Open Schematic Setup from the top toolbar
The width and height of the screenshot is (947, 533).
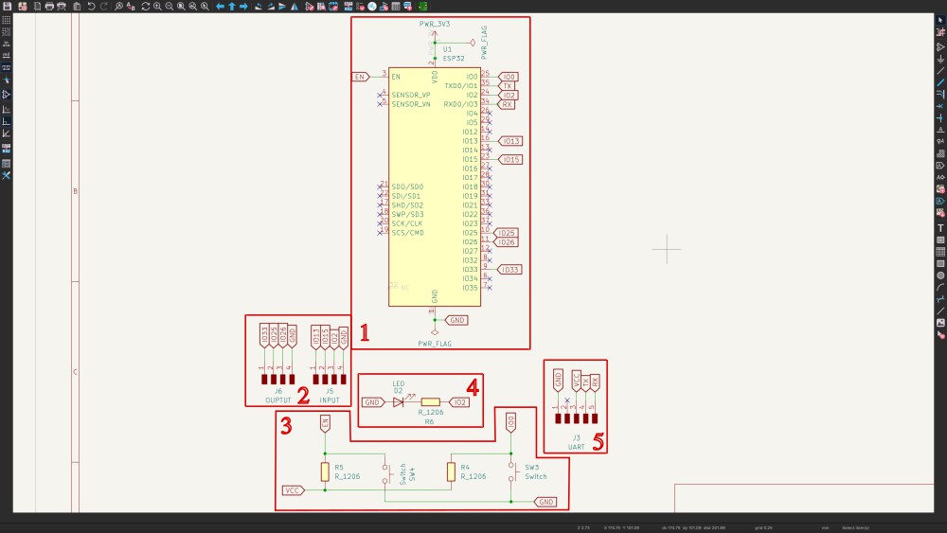[23, 6]
